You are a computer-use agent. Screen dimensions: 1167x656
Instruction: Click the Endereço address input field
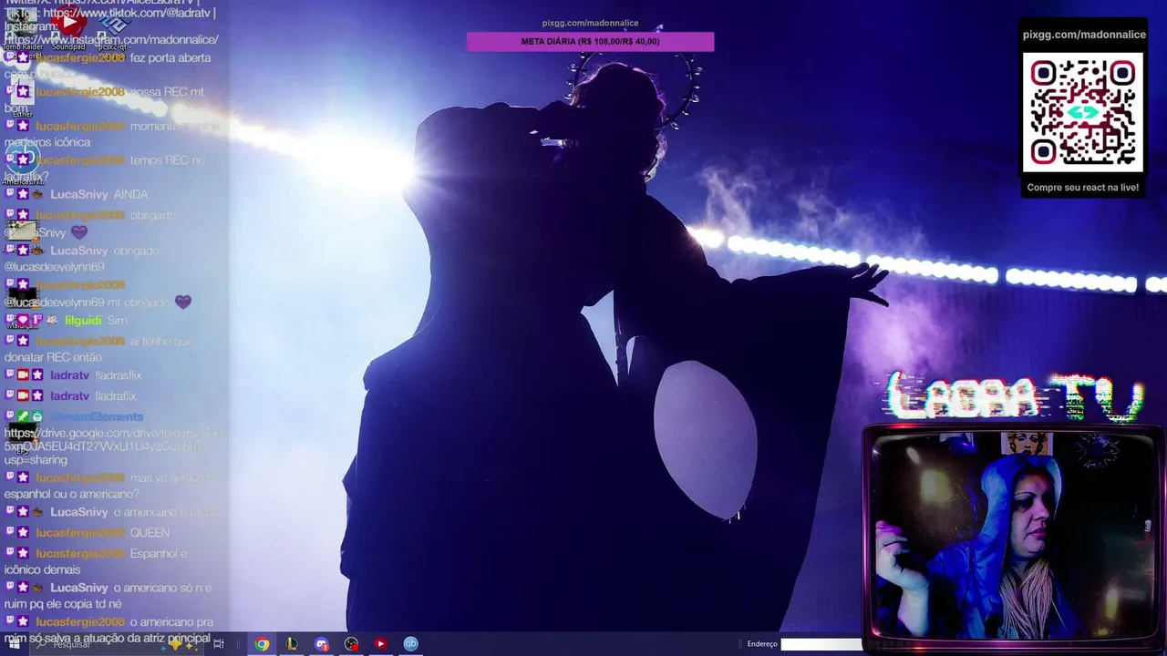[821, 644]
